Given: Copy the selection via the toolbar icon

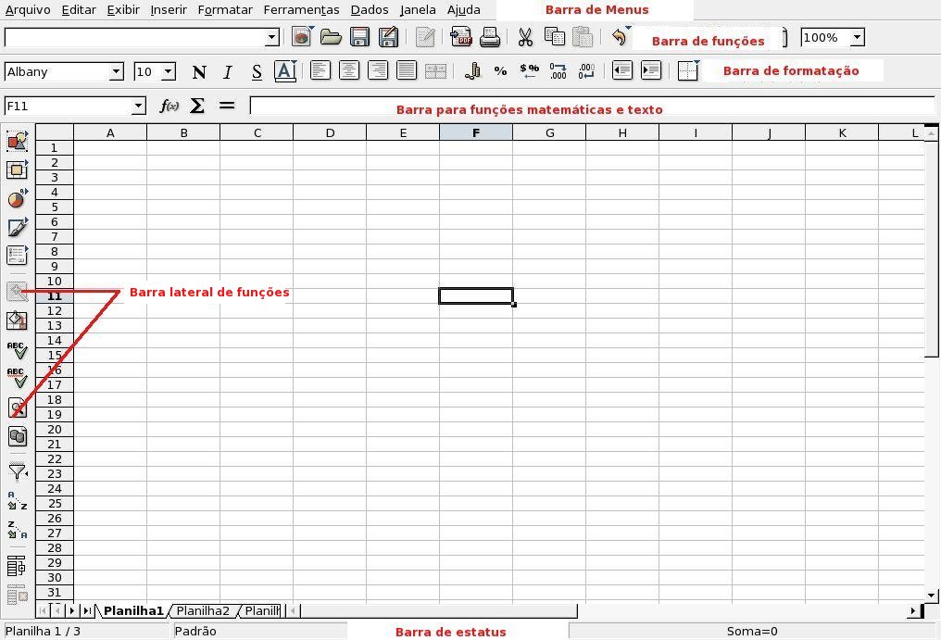Looking at the screenshot, I should tap(554, 37).
